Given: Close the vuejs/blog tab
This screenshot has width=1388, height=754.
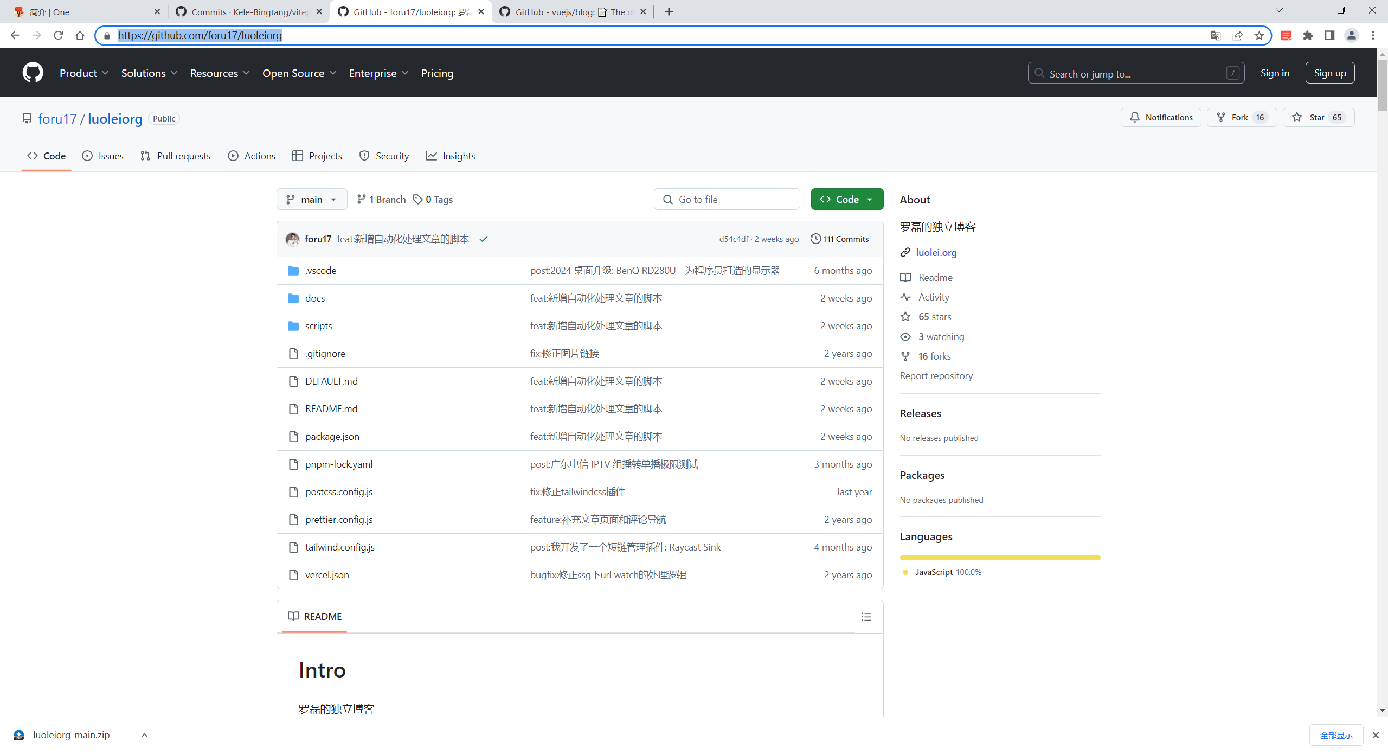Looking at the screenshot, I should (643, 11).
